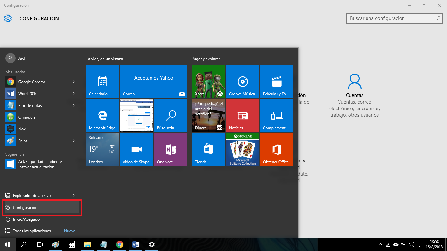The width and height of the screenshot is (447, 251).
Task: Click the Joel user account
Action: [x=15, y=58]
